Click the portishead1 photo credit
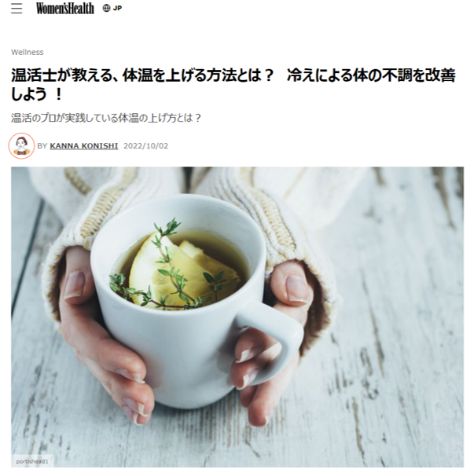 pyautogui.click(x=32, y=461)
